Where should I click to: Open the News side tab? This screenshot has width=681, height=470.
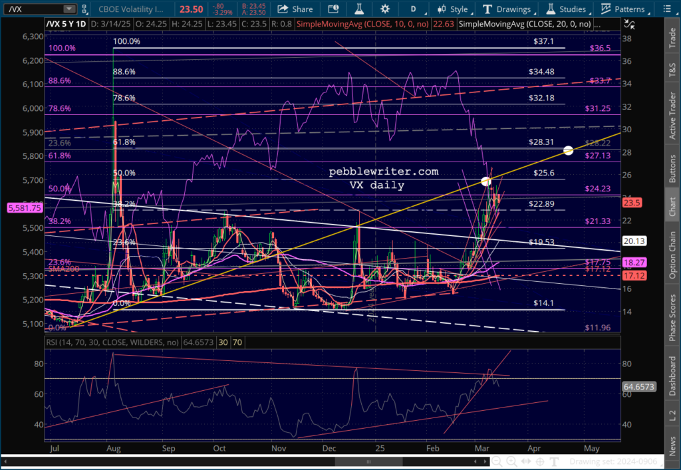point(672,445)
